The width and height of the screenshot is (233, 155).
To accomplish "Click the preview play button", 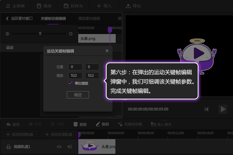I will pyautogui.click(x=223, y=109).
